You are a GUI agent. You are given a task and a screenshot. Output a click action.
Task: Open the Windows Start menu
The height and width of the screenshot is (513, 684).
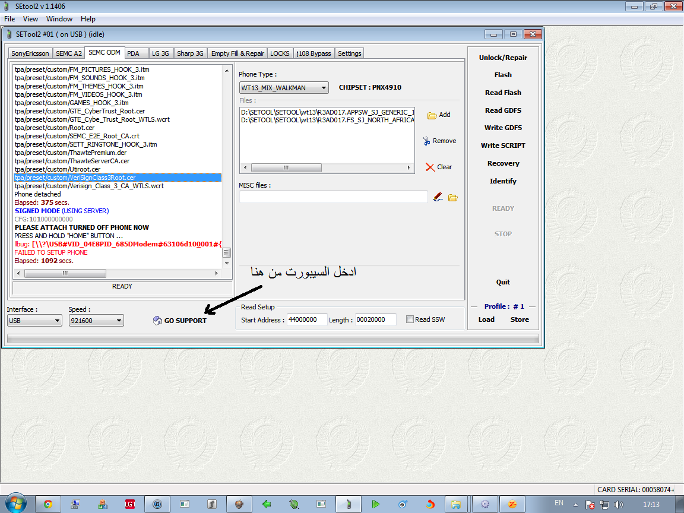pos(15,503)
